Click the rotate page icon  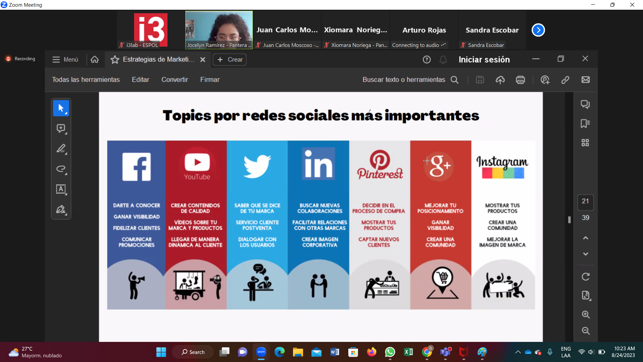pyautogui.click(x=585, y=277)
